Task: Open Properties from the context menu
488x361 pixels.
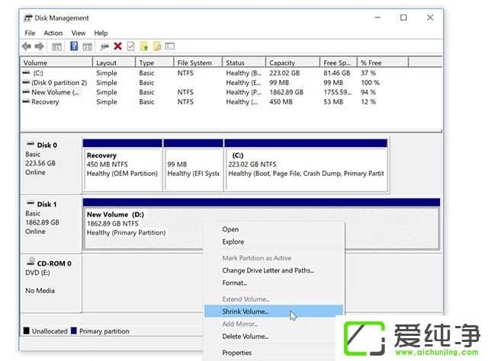Action: coord(274,353)
